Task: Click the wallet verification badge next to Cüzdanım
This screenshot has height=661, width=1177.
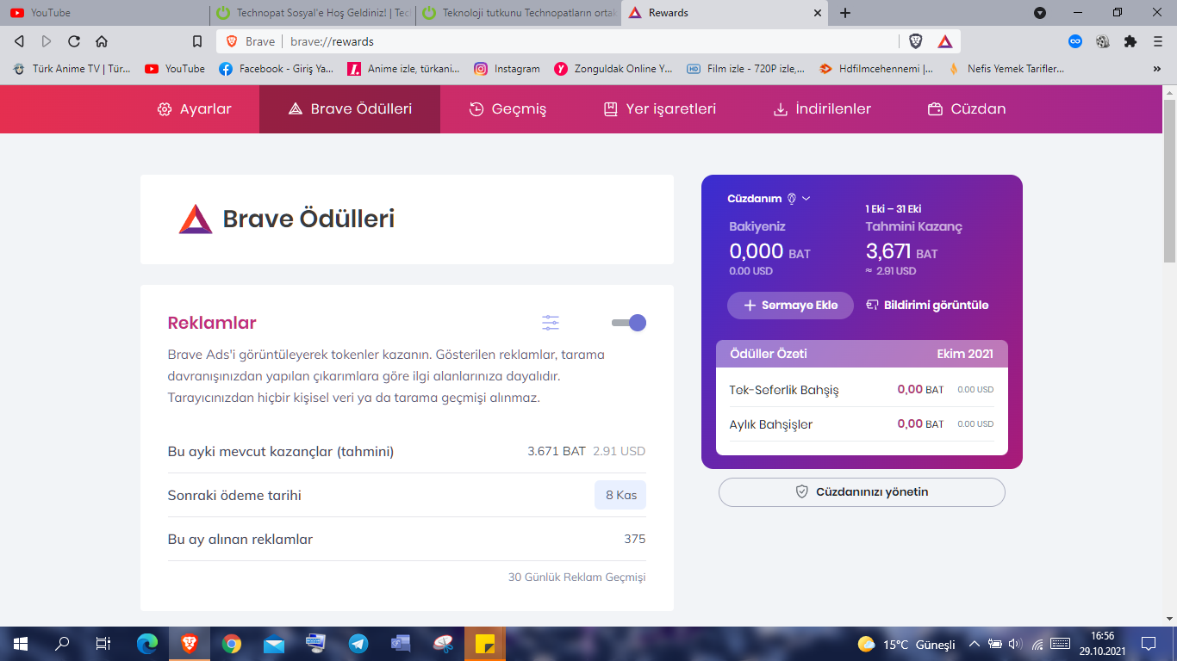Action: (792, 199)
